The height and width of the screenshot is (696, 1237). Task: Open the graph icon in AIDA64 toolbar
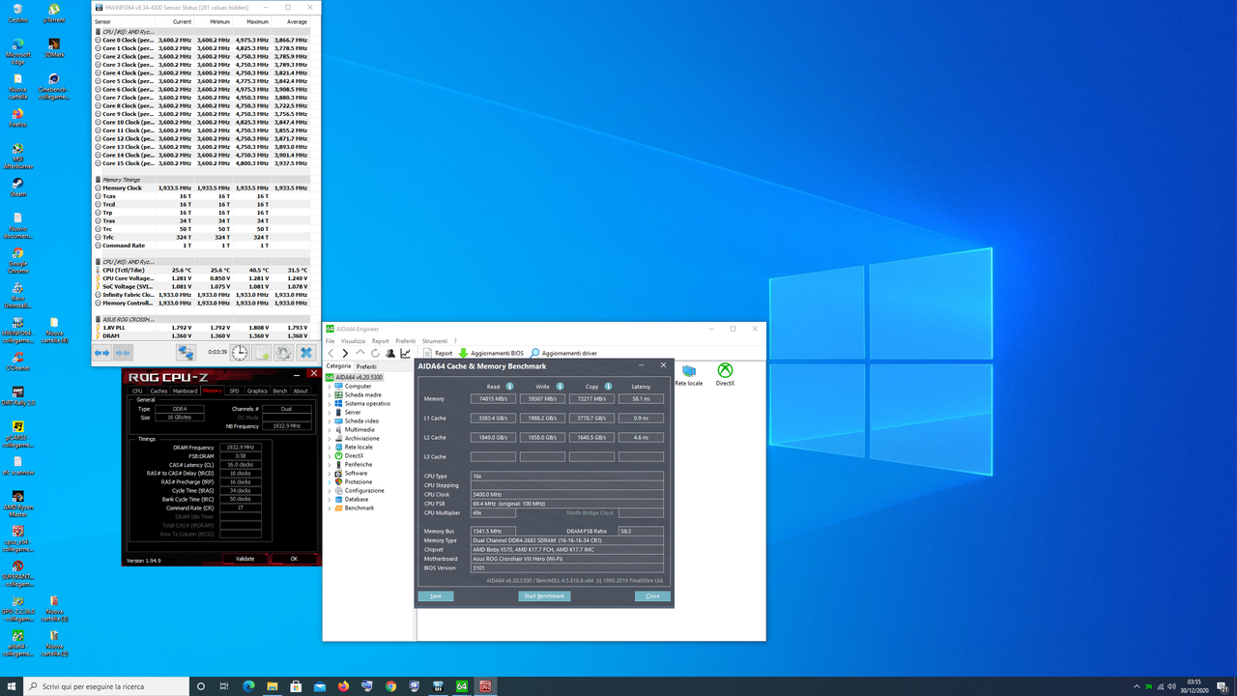pyautogui.click(x=404, y=352)
